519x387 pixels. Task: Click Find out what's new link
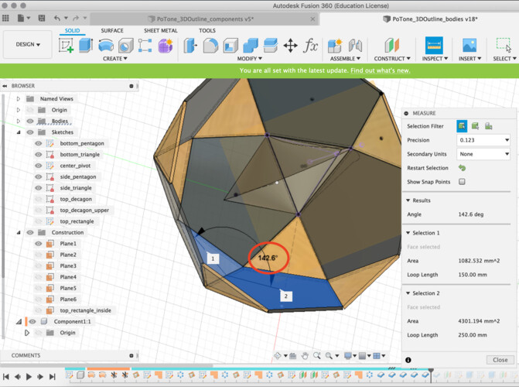pos(381,70)
